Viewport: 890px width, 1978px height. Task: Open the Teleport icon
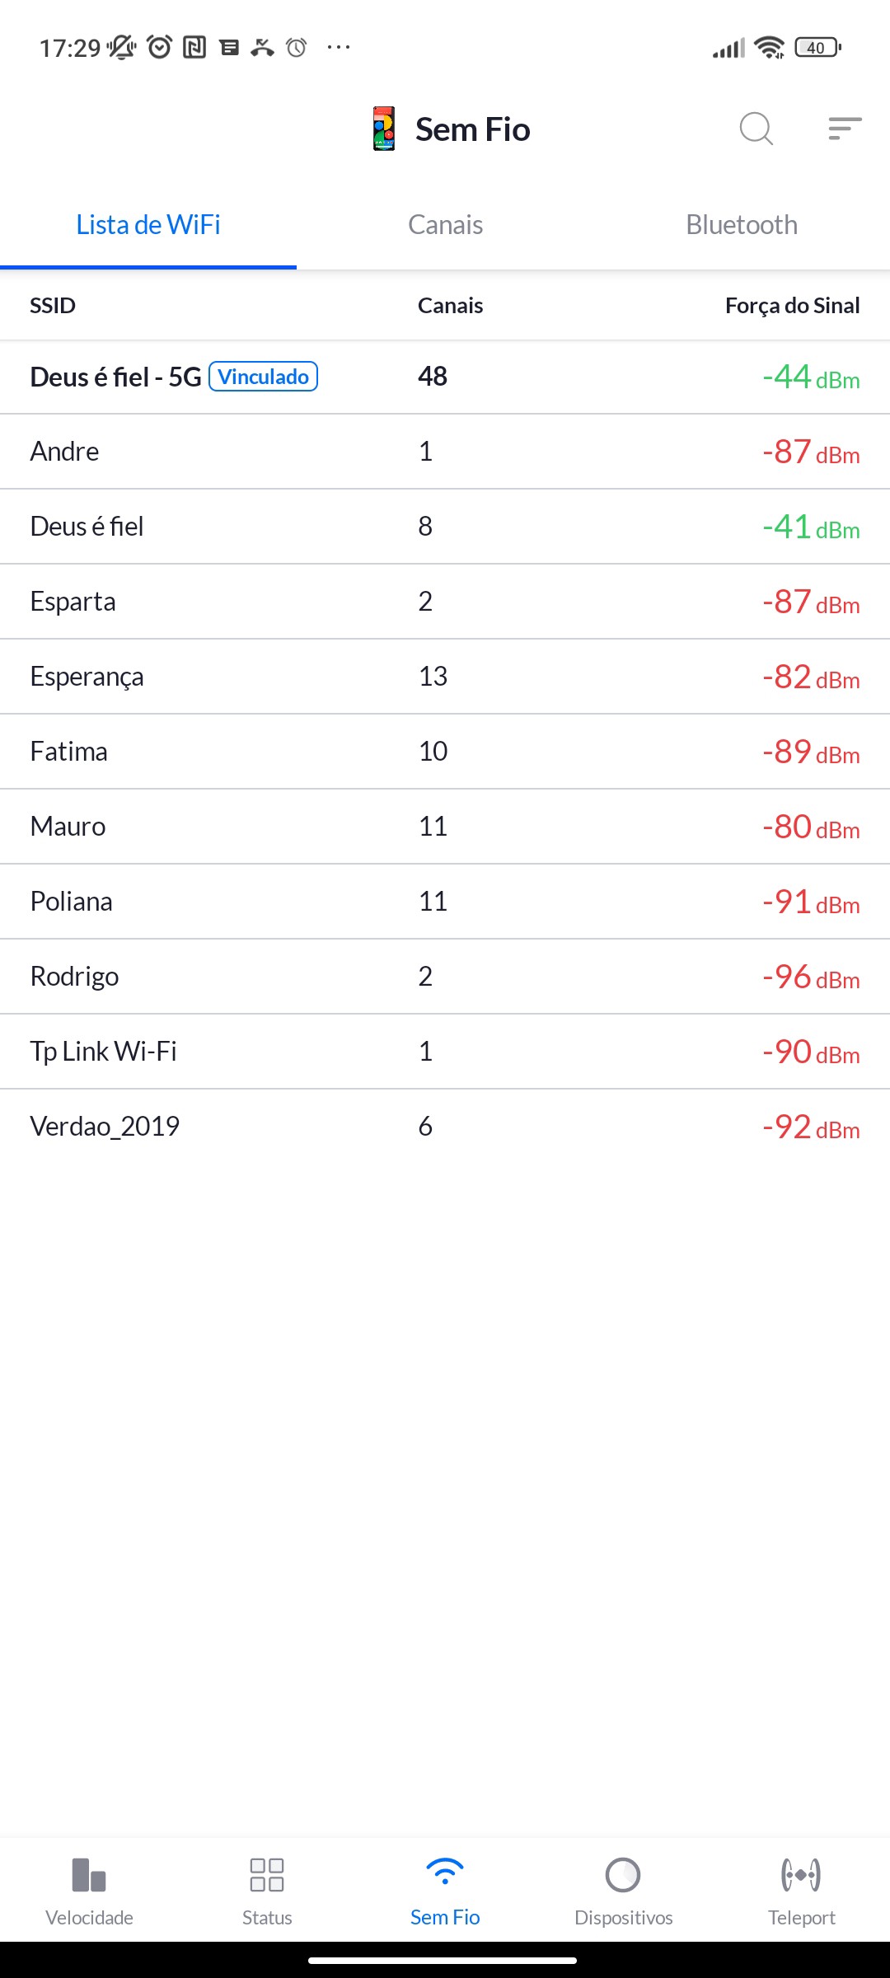(x=801, y=1875)
